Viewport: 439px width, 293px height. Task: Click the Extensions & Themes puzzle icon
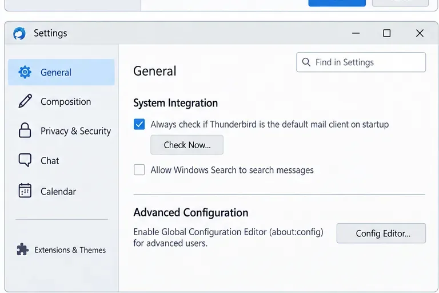click(23, 250)
